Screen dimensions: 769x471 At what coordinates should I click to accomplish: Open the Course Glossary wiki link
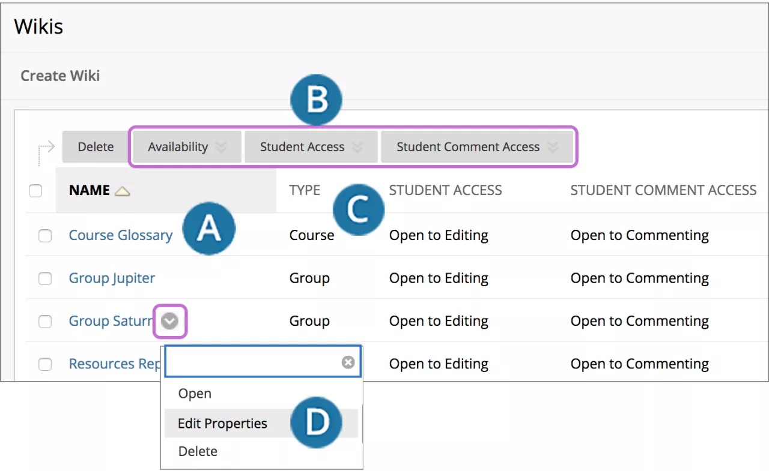click(x=120, y=235)
